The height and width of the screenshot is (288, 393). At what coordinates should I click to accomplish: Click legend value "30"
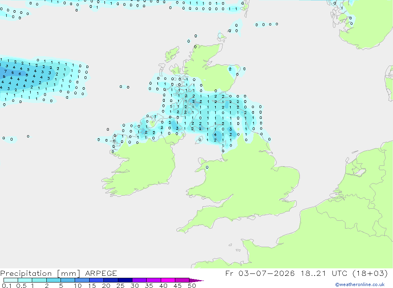coord(134,286)
